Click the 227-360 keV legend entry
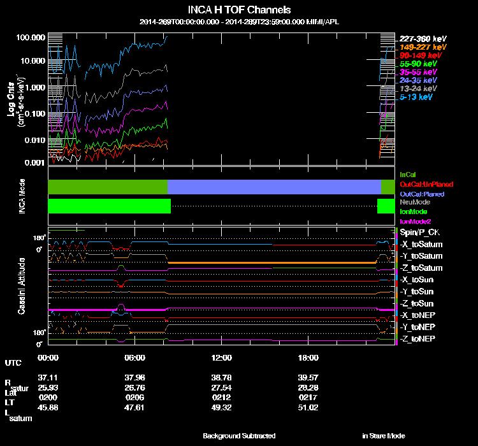Image resolution: width=478 pixels, height=446 pixels. 423,39
